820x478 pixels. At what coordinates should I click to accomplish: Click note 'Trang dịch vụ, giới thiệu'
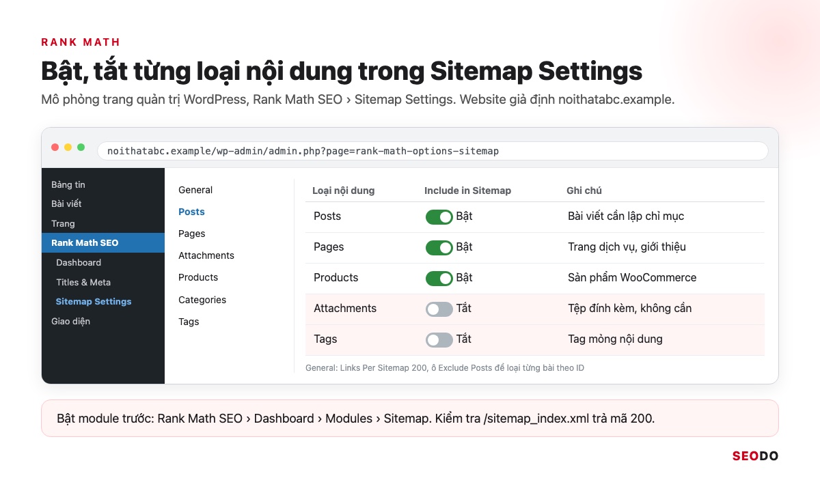click(627, 247)
